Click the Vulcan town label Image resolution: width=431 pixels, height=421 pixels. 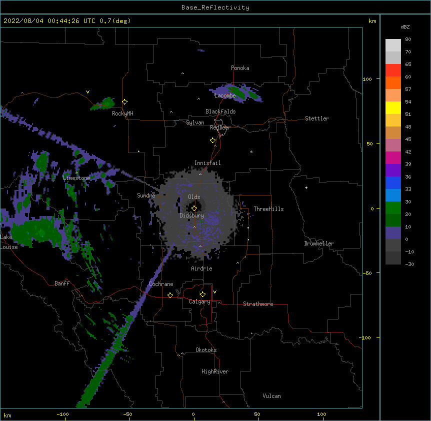click(x=271, y=396)
